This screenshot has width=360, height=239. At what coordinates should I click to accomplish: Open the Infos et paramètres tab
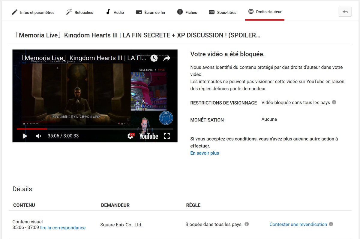pyautogui.click(x=33, y=12)
